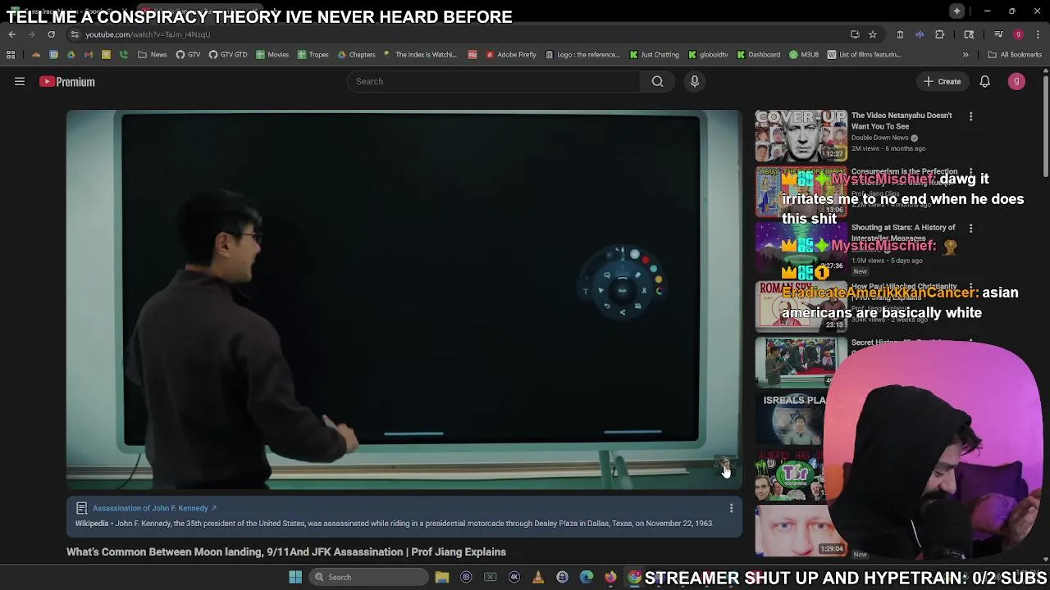This screenshot has width=1050, height=590.
Task: Open the 1:29:04 long video thumbnail
Action: click(x=801, y=531)
